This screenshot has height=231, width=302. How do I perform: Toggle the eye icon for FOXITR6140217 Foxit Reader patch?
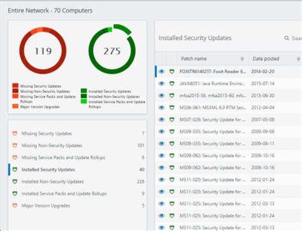(162, 71)
